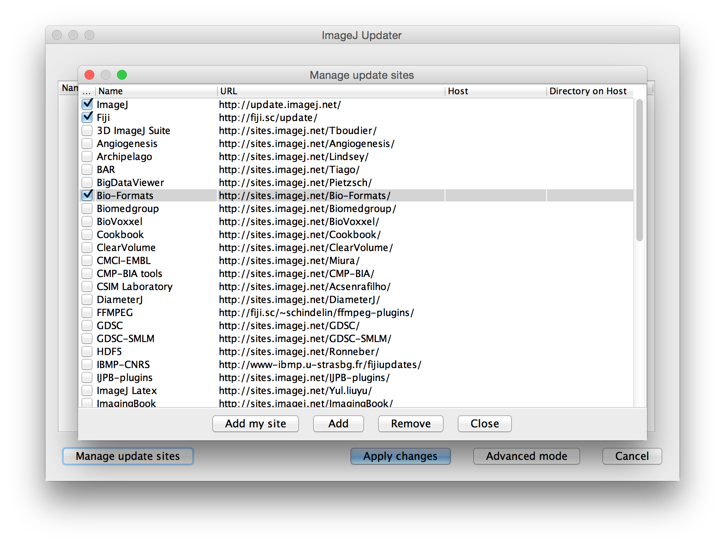Tick the GDSC checkbox
This screenshot has height=546, width=725.
pos(87,325)
